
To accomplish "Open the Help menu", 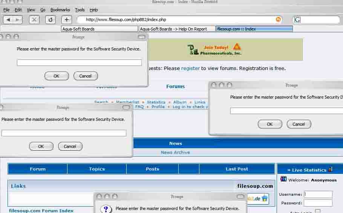I will point(93,10).
